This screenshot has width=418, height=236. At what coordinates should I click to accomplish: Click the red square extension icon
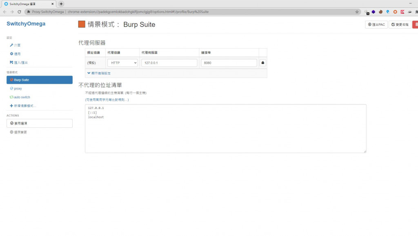click(x=402, y=12)
